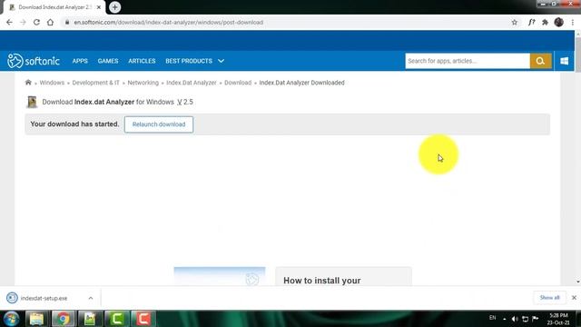The height and width of the screenshot is (327, 581).
Task: Show hidden tray icons arrow
Action: click(505, 319)
